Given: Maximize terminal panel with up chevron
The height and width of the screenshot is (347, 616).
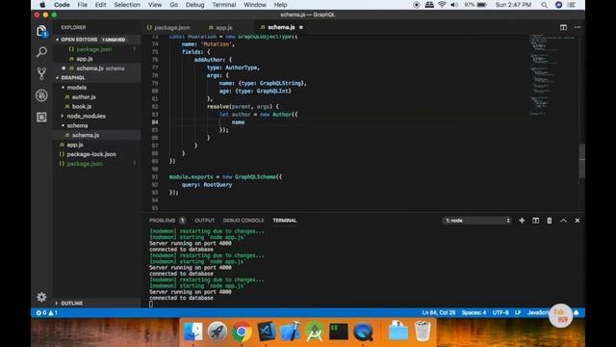Looking at the screenshot, I should pyautogui.click(x=563, y=221).
